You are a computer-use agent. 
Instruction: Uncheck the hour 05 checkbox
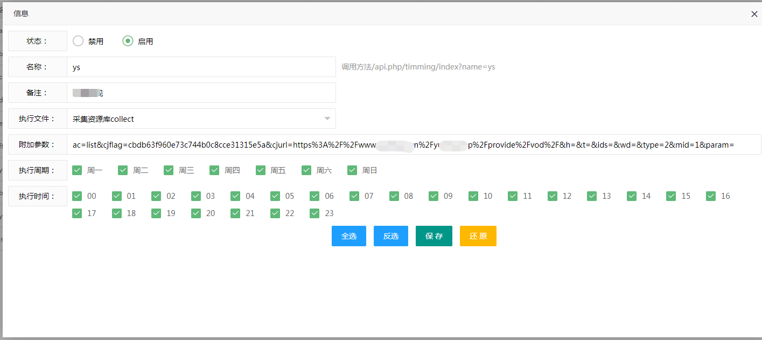pos(275,196)
